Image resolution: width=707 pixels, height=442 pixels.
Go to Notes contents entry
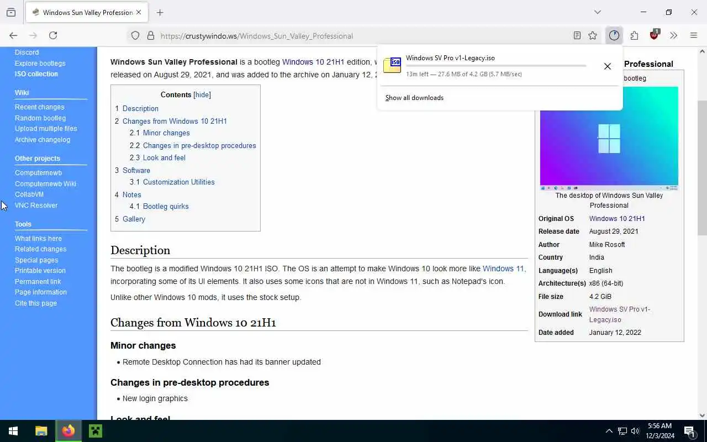pos(132,194)
